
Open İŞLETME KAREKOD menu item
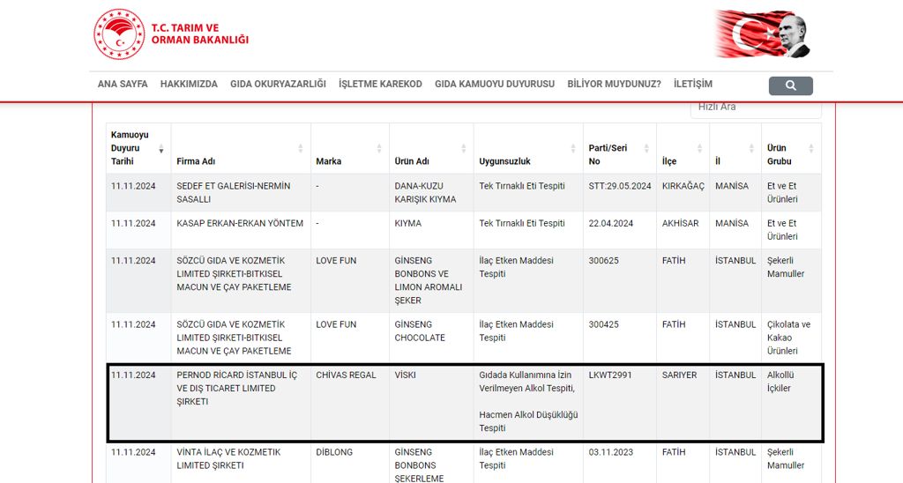380,84
